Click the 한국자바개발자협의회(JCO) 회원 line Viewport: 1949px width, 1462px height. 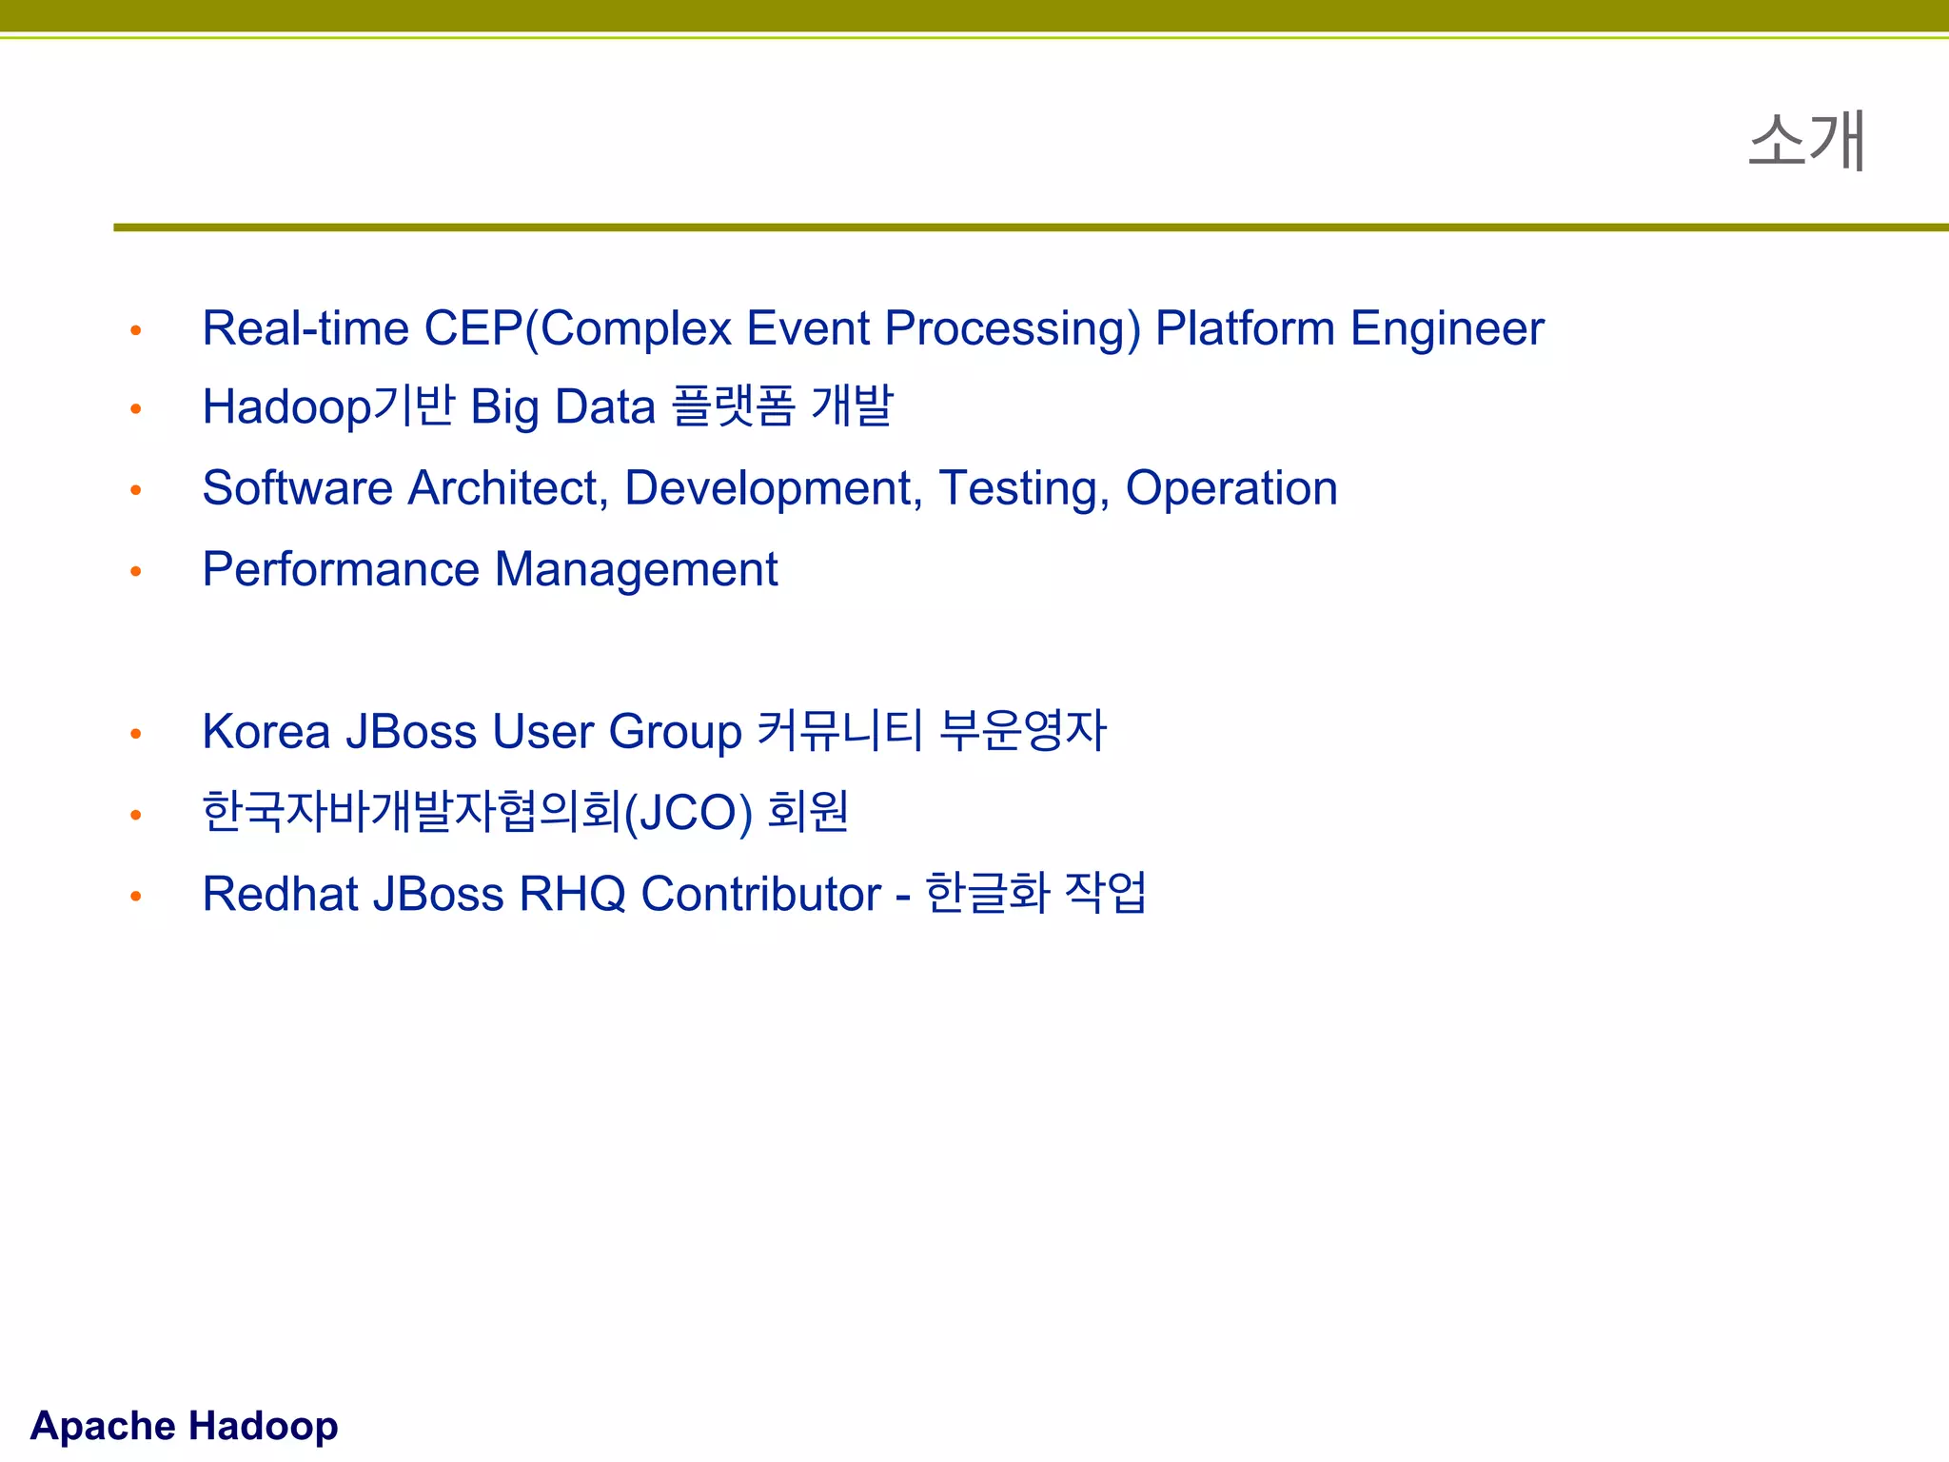(524, 813)
